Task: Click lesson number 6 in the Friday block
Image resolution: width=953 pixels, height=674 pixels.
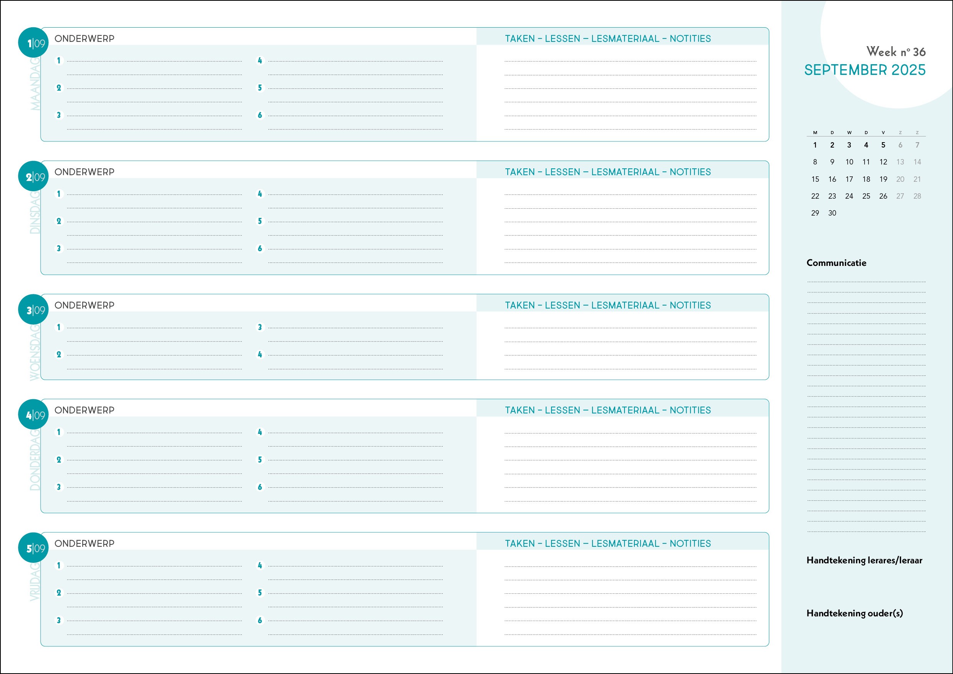Action: coord(260,620)
